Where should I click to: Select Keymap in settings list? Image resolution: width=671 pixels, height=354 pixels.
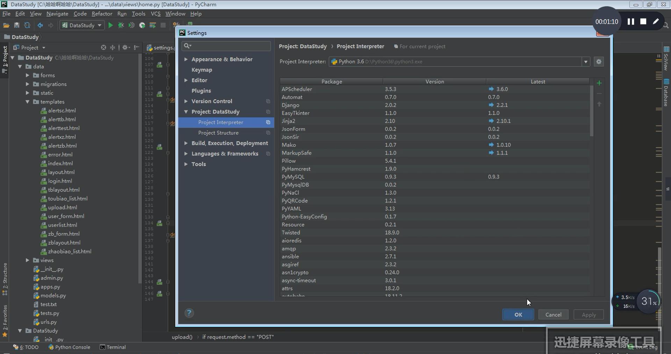(x=202, y=70)
